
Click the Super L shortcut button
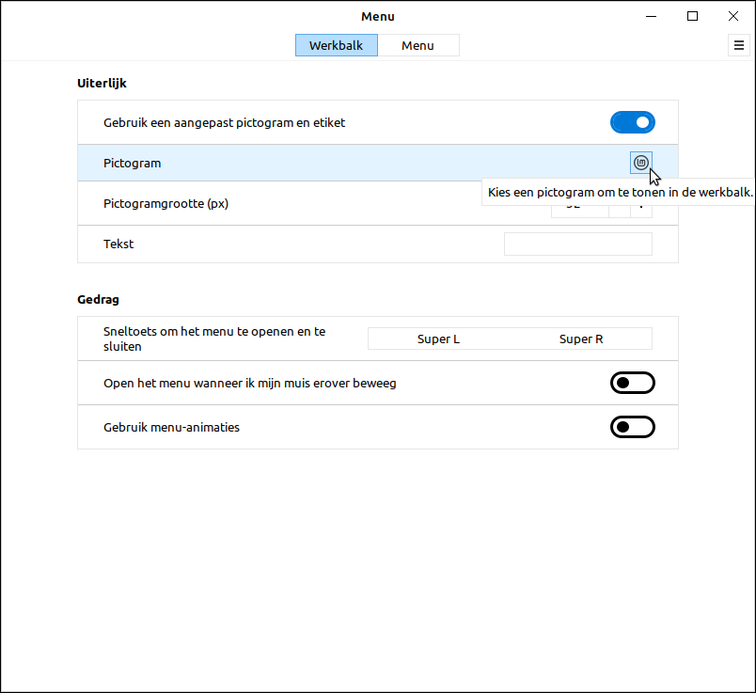[x=438, y=339]
